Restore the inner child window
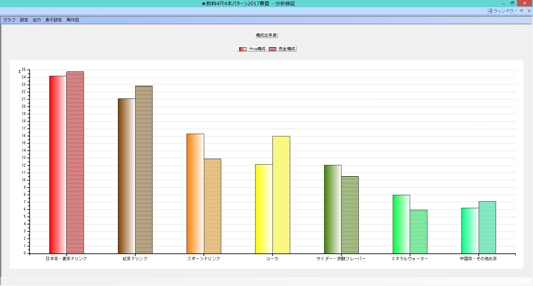This screenshot has height=286, width=533. point(522,11)
